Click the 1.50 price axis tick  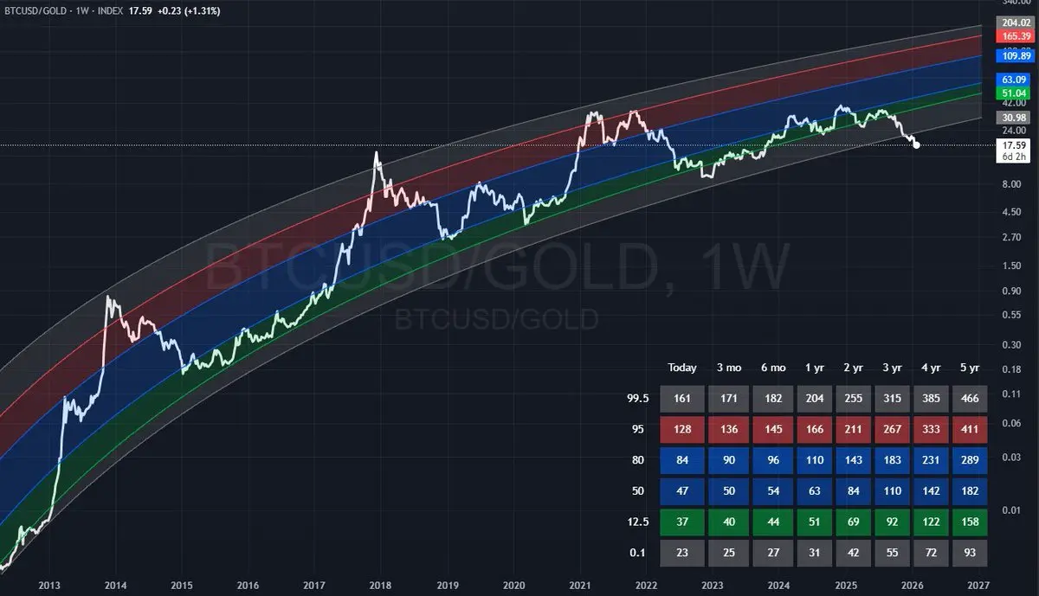[x=1012, y=266]
